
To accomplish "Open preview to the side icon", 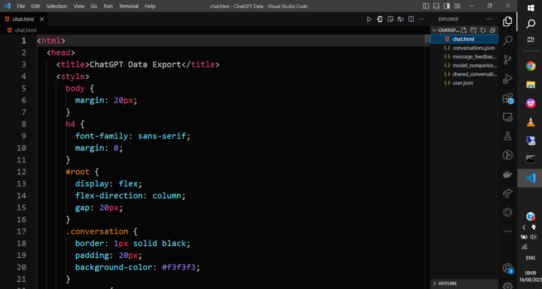I will click(x=390, y=20).
